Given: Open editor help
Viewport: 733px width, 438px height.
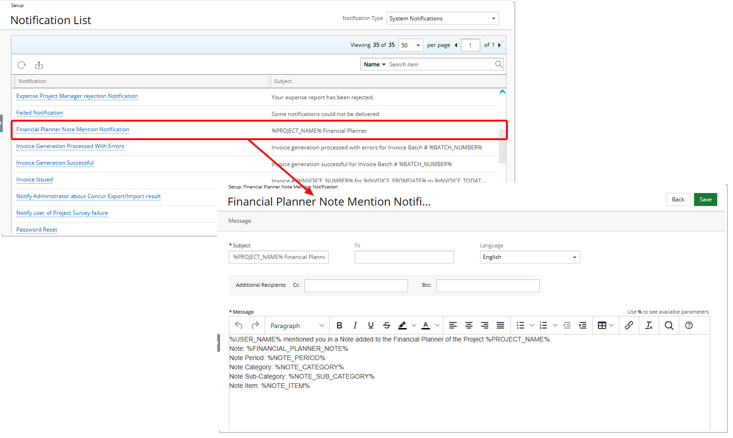Looking at the screenshot, I should coord(689,325).
